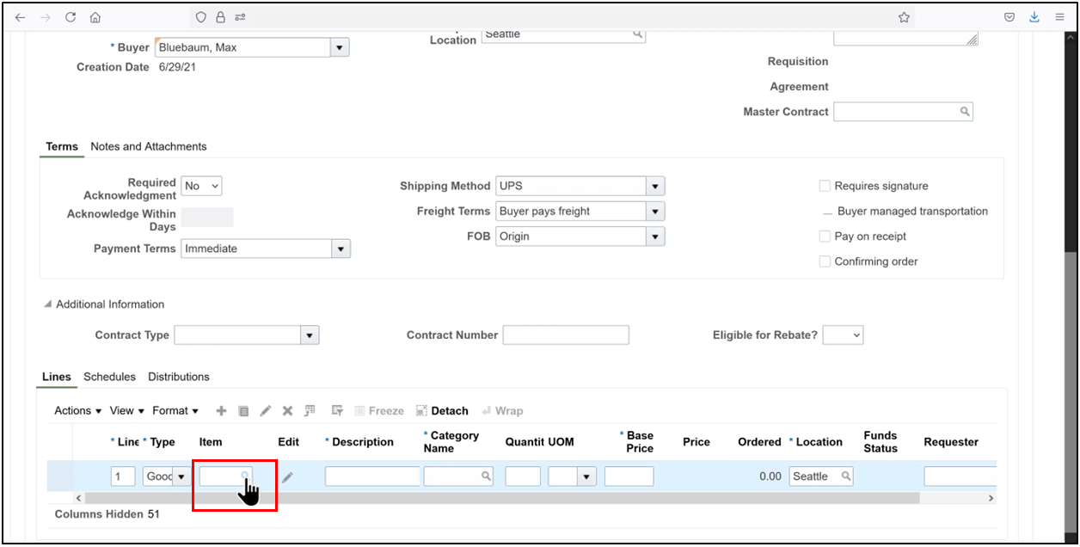Switch to the Notes and Attachments tab

tap(148, 146)
